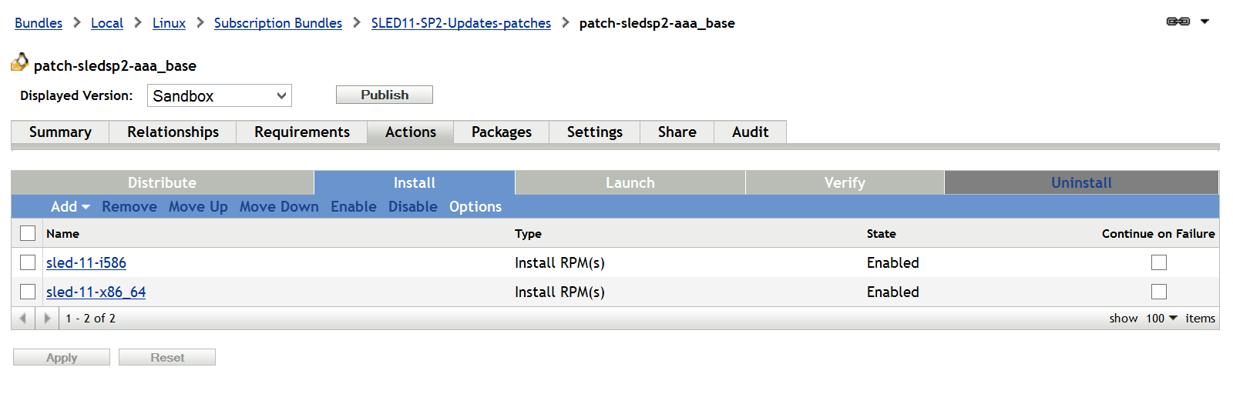Open the Uninstall action set tab
Image resolution: width=1233 pixels, height=414 pixels.
[x=1081, y=182]
